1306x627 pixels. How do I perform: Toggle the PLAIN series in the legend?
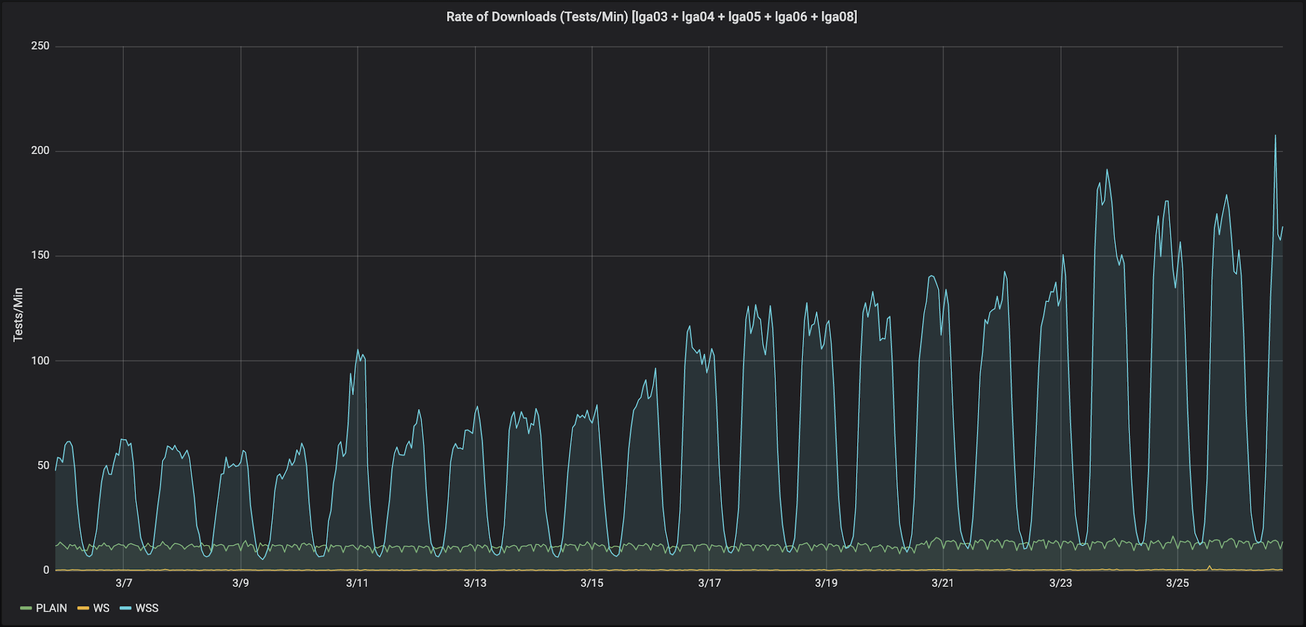click(x=51, y=608)
